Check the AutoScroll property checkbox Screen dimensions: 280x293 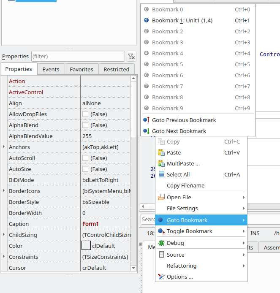[85, 158]
